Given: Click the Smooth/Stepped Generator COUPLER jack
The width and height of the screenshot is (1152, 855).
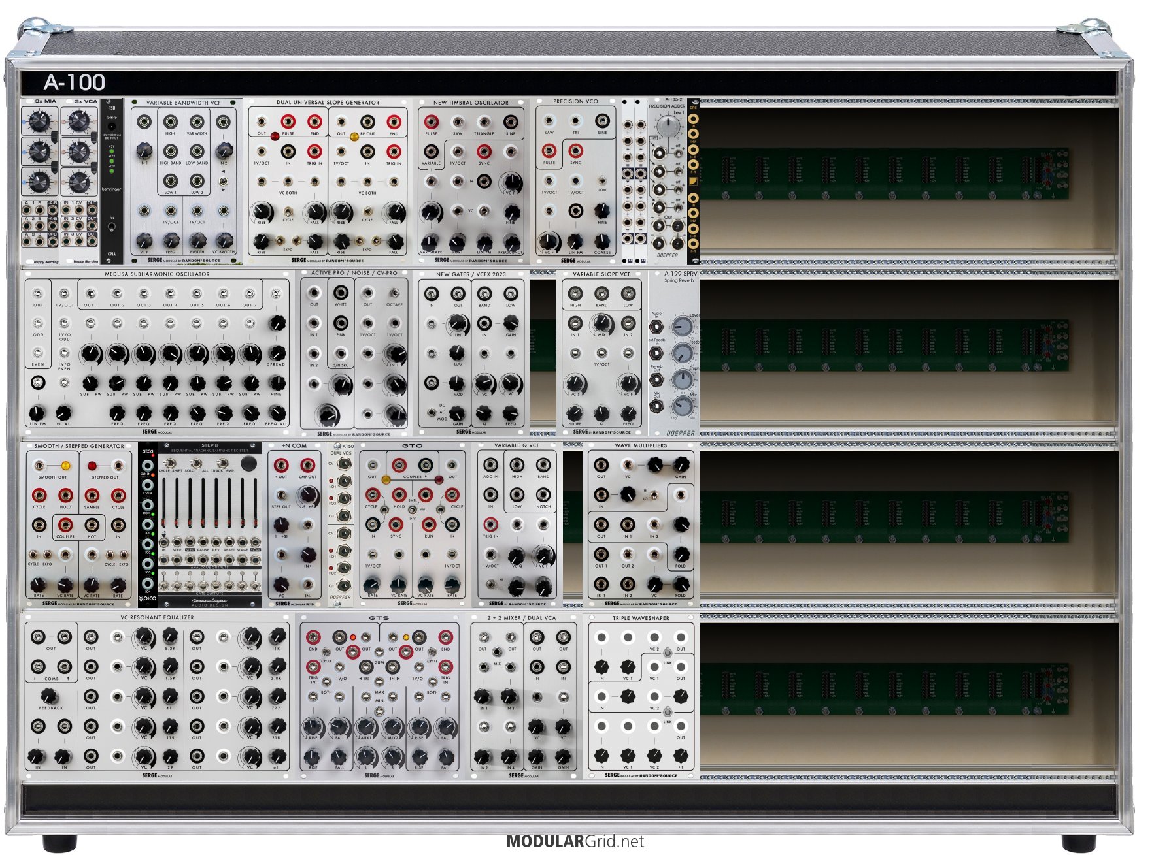Looking at the screenshot, I should (x=65, y=524).
